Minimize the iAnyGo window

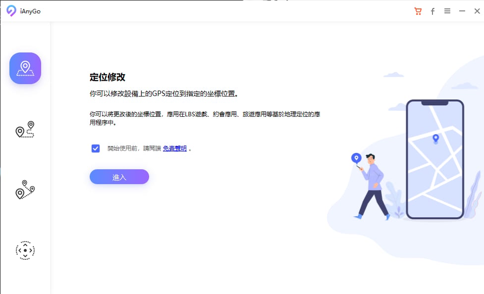tap(462, 11)
